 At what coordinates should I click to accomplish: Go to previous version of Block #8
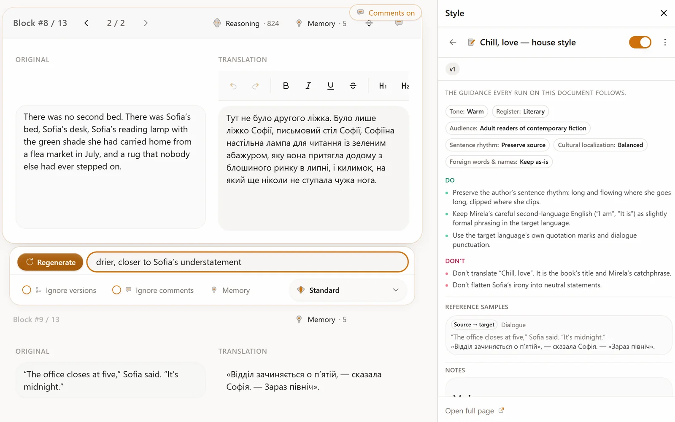pyautogui.click(x=86, y=23)
